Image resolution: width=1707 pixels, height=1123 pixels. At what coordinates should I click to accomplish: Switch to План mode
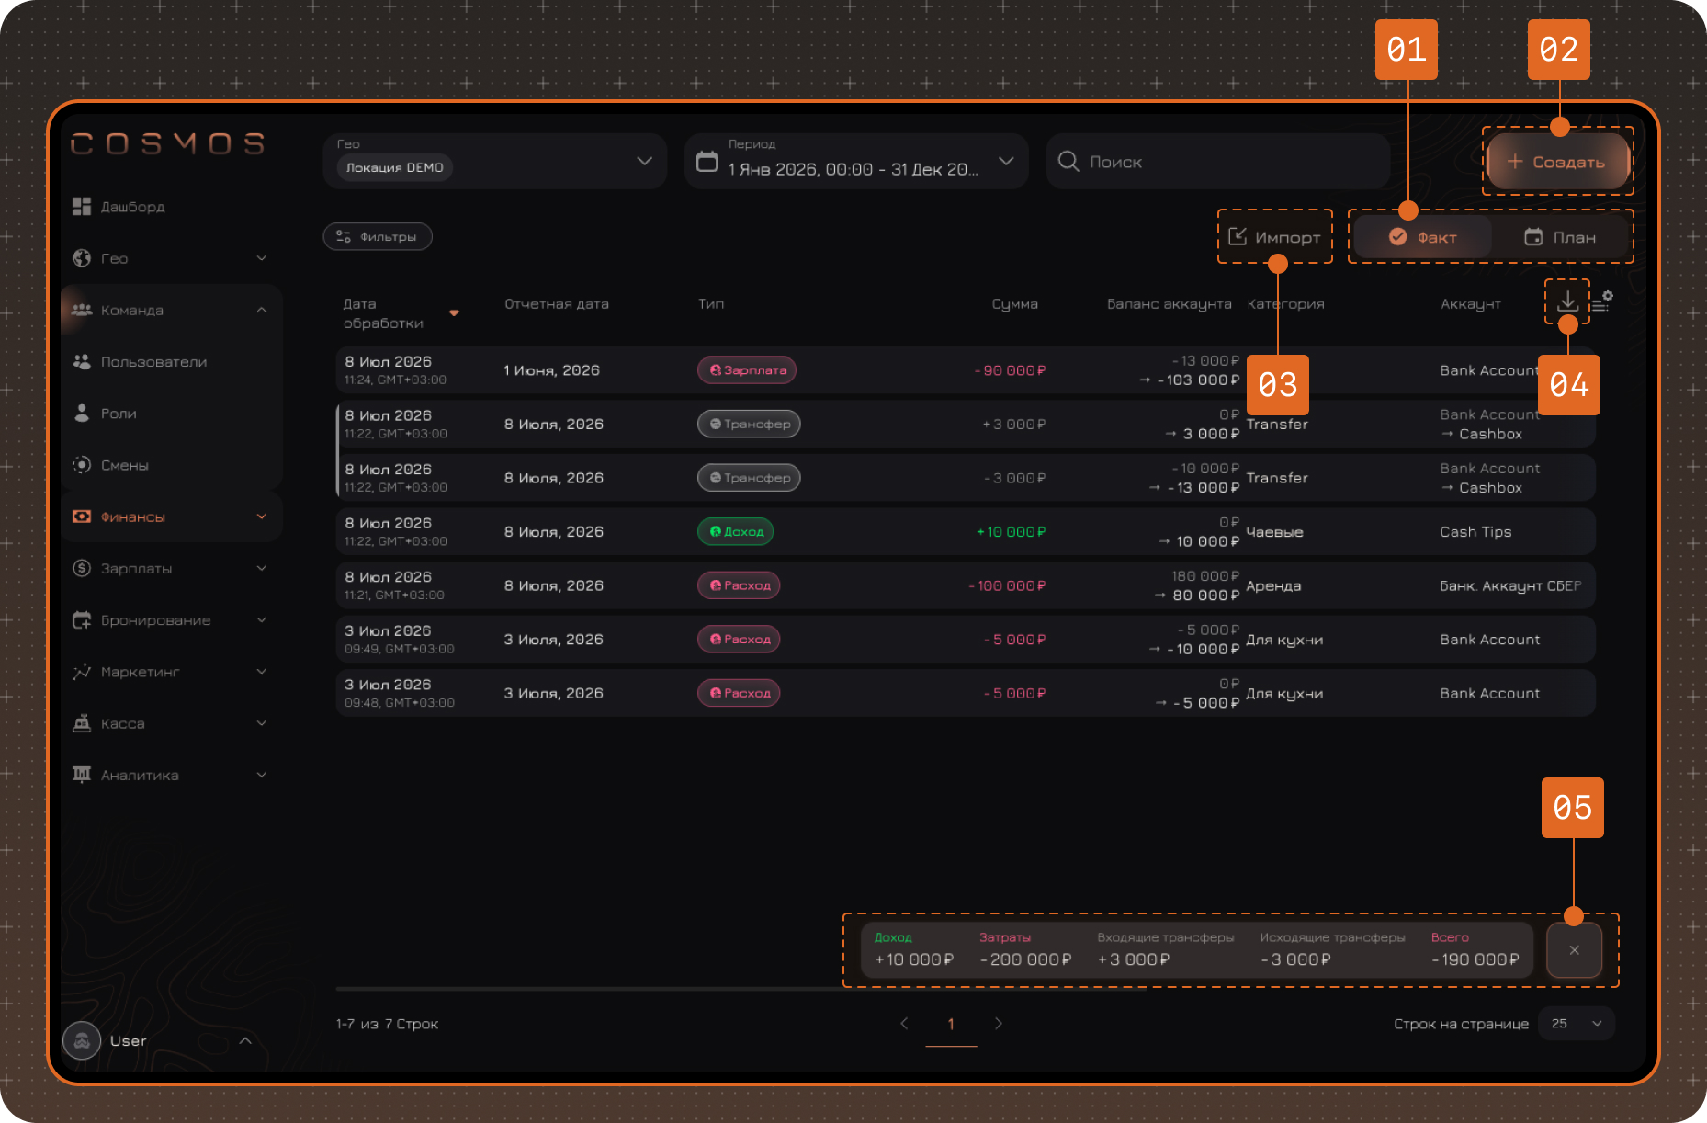(1560, 237)
